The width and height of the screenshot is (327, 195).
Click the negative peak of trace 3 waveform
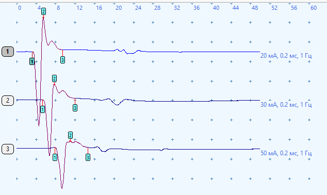click(x=62, y=187)
